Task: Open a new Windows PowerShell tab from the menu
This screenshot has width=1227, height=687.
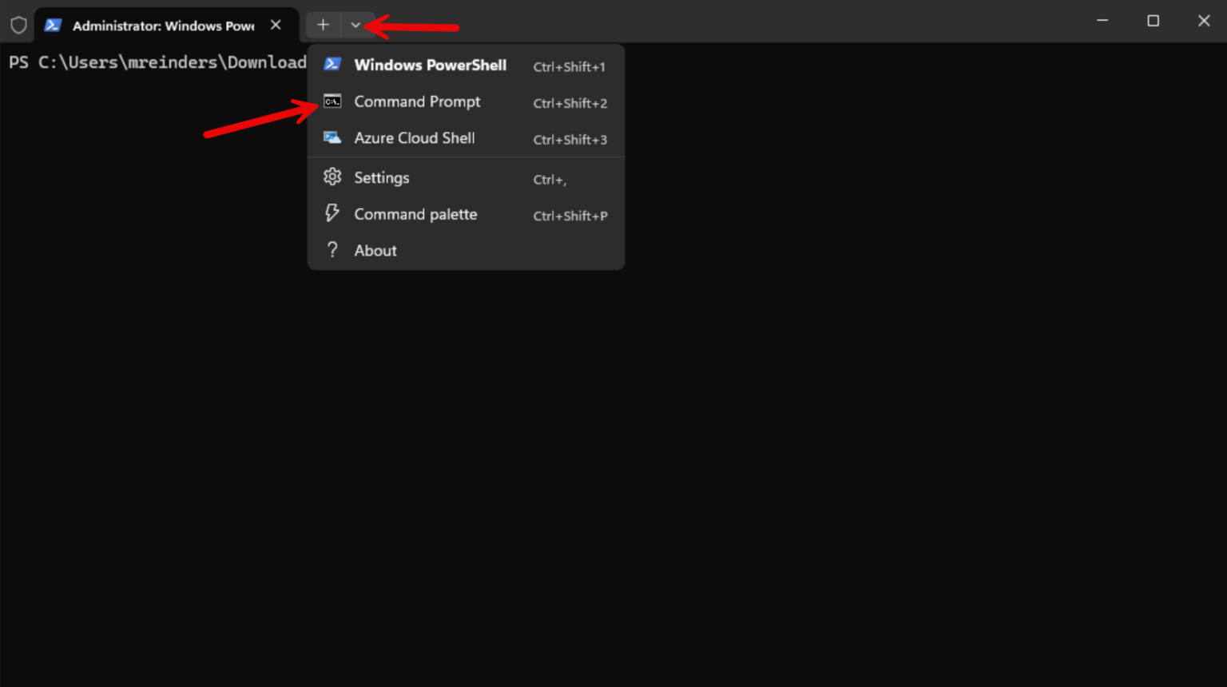Action: point(431,65)
